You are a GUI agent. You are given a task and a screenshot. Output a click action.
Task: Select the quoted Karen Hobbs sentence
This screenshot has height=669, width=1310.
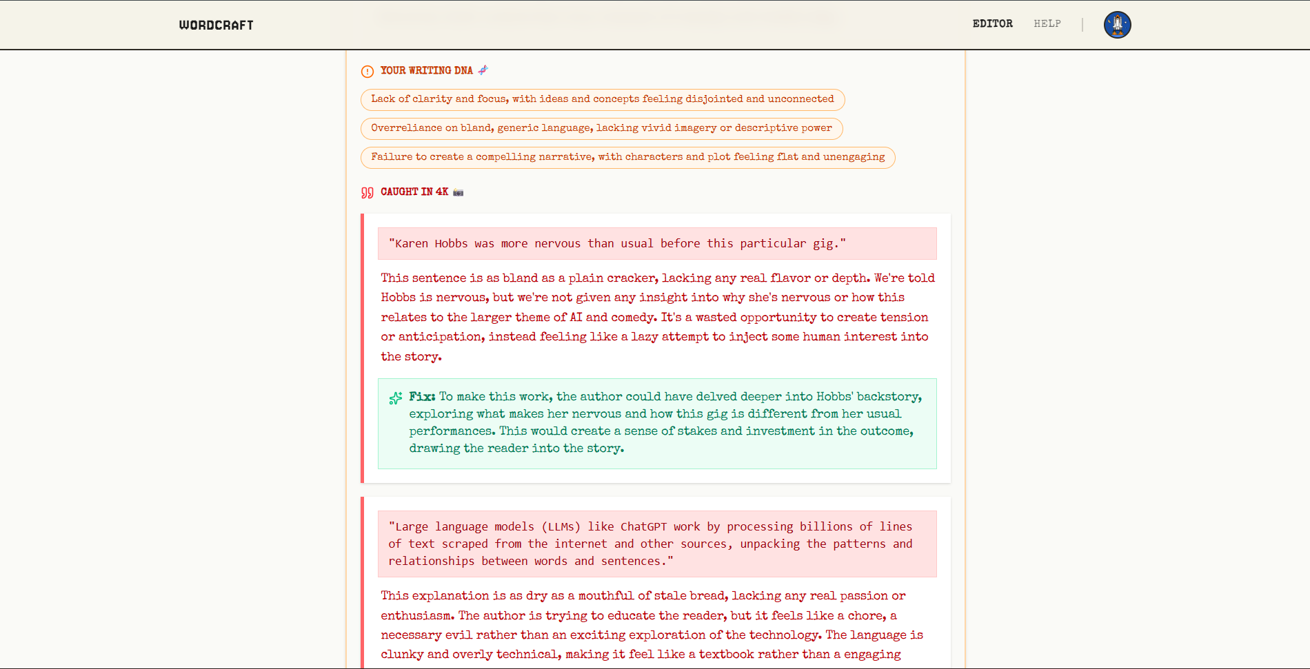(x=657, y=243)
